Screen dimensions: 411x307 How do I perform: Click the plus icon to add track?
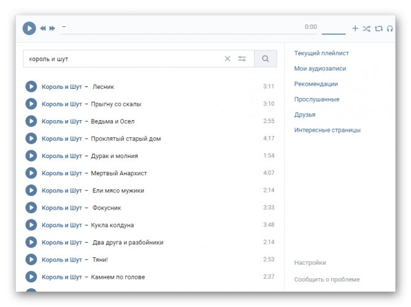tap(355, 28)
